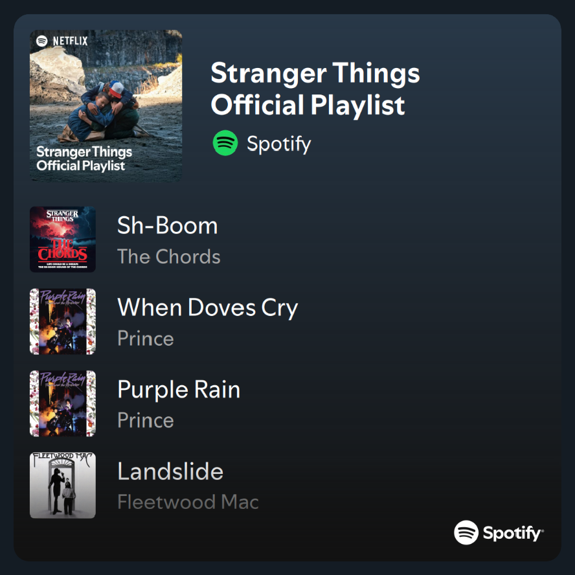Image resolution: width=575 pixels, height=575 pixels.
Task: Click the Netflix logo on cover art
Action: tap(71, 41)
